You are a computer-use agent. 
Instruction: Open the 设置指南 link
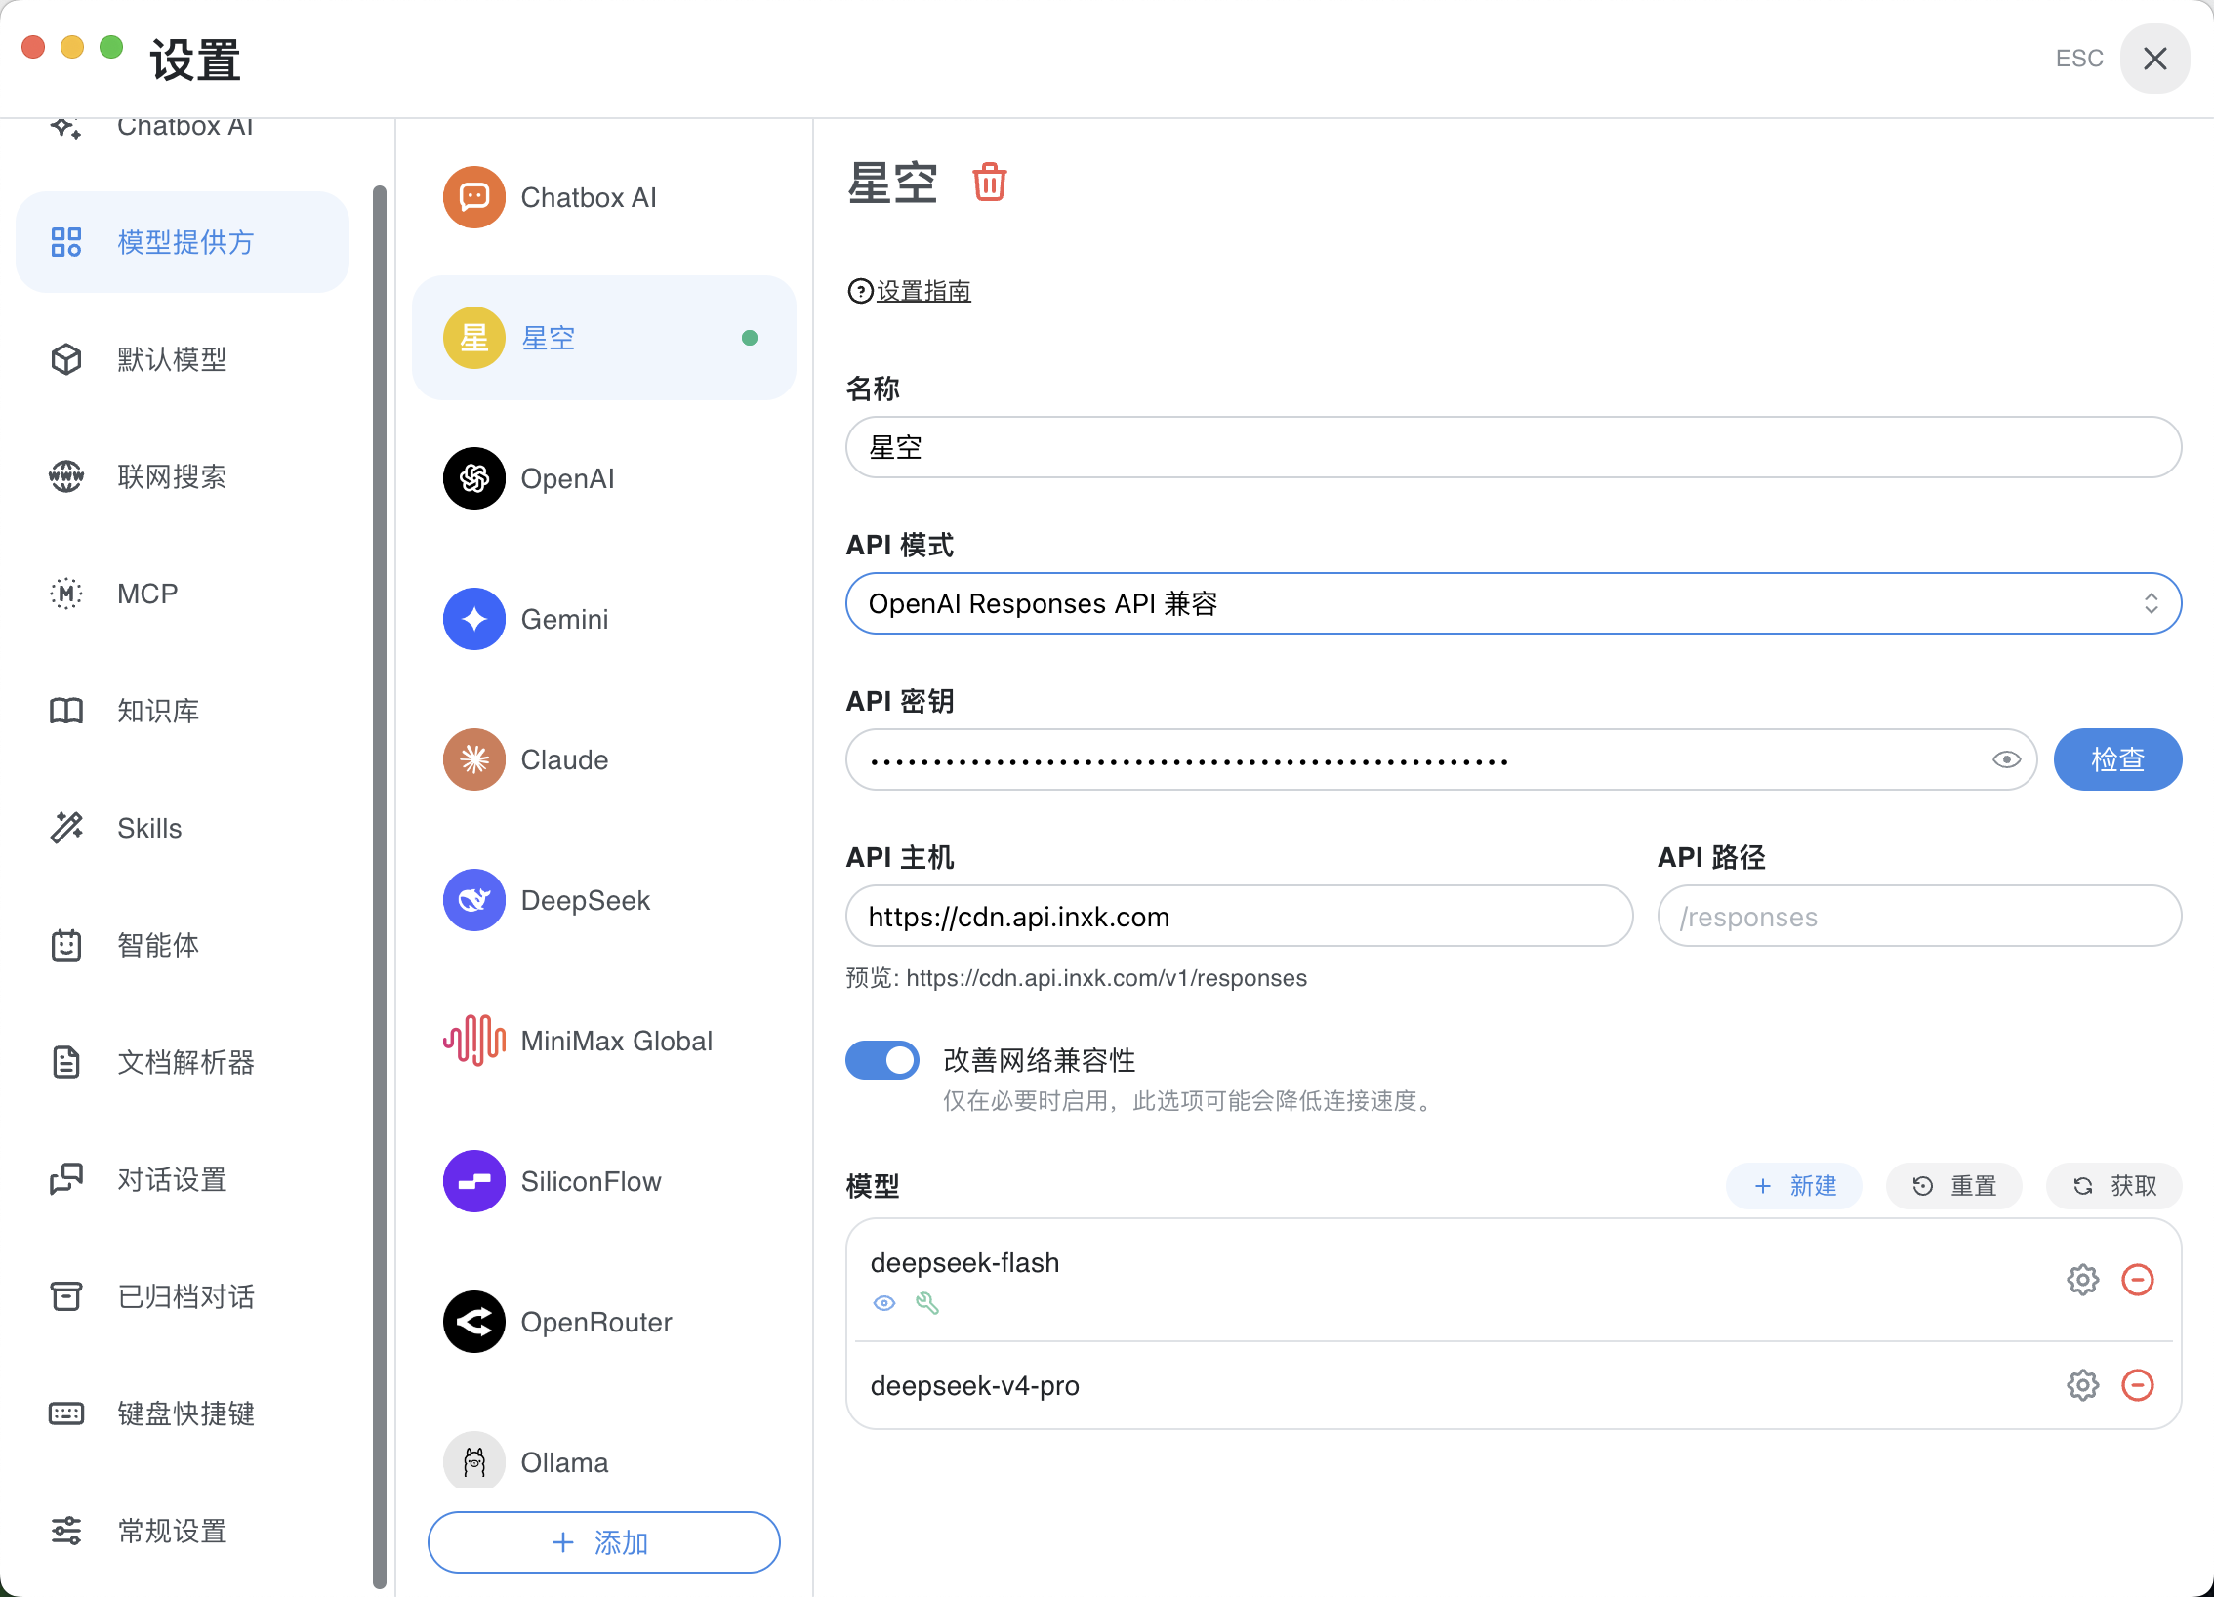pyautogui.click(x=922, y=291)
